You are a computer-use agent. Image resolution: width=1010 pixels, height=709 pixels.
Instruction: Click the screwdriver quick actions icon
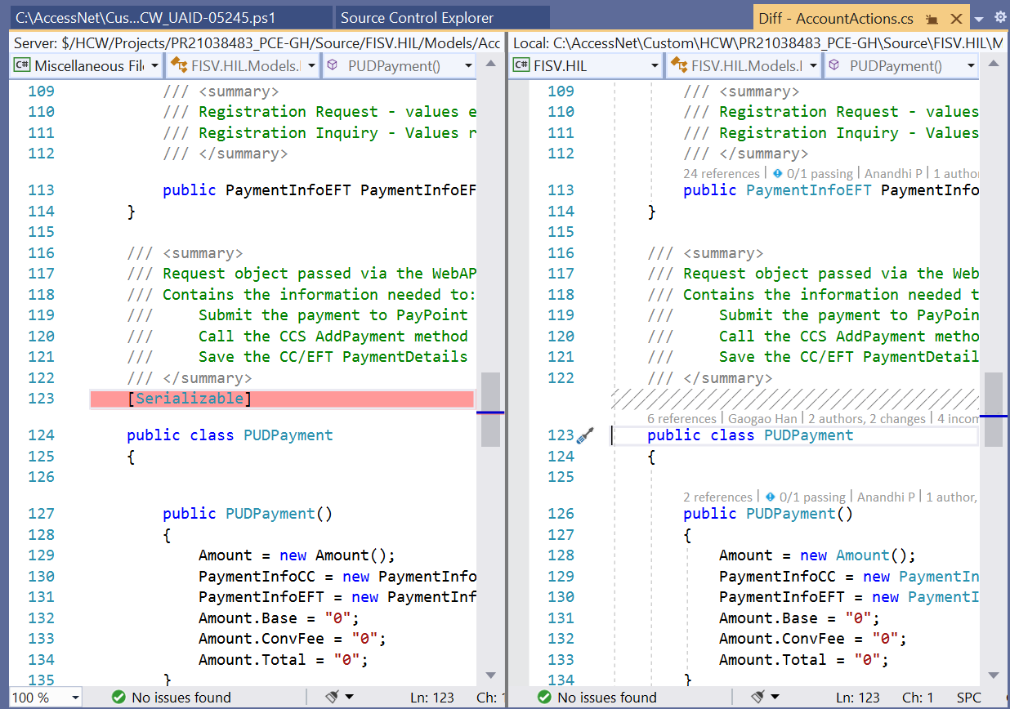[585, 435]
